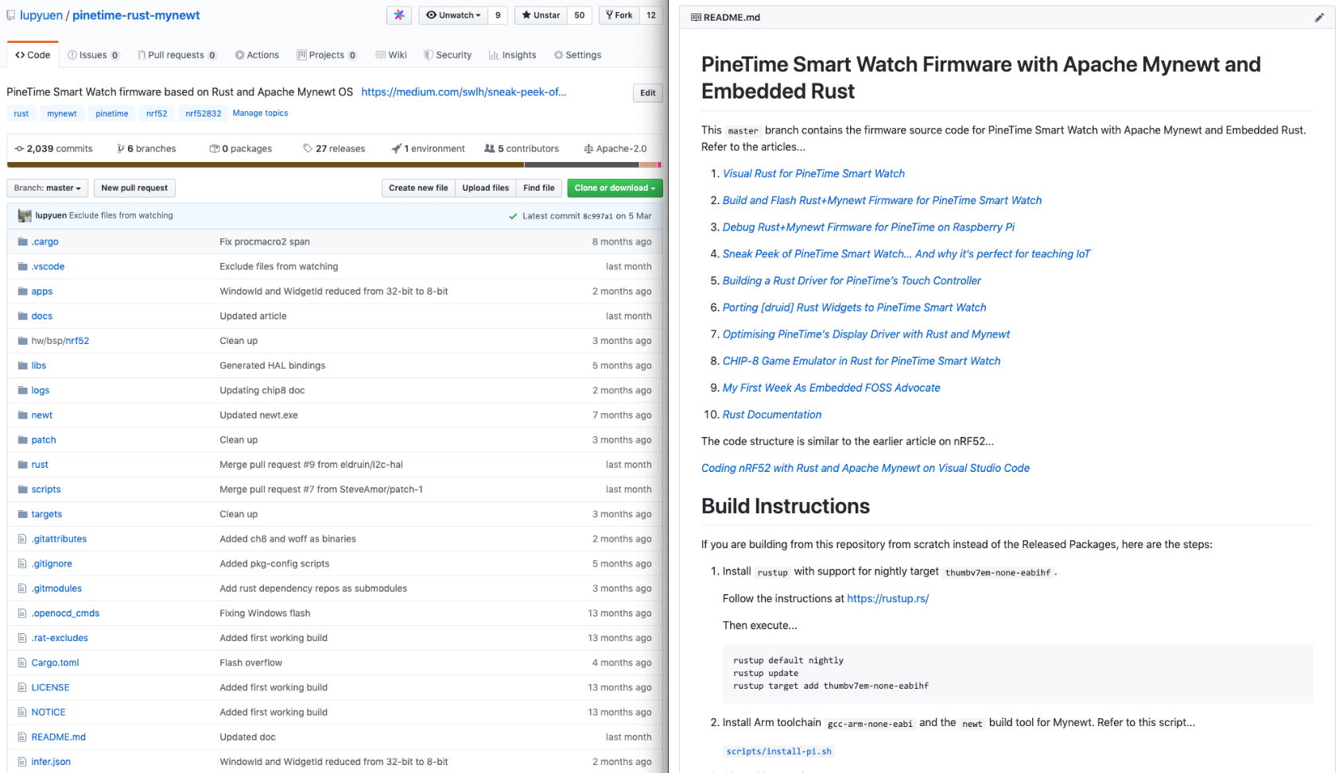Open the Apache-2.0 license info

[615, 149]
